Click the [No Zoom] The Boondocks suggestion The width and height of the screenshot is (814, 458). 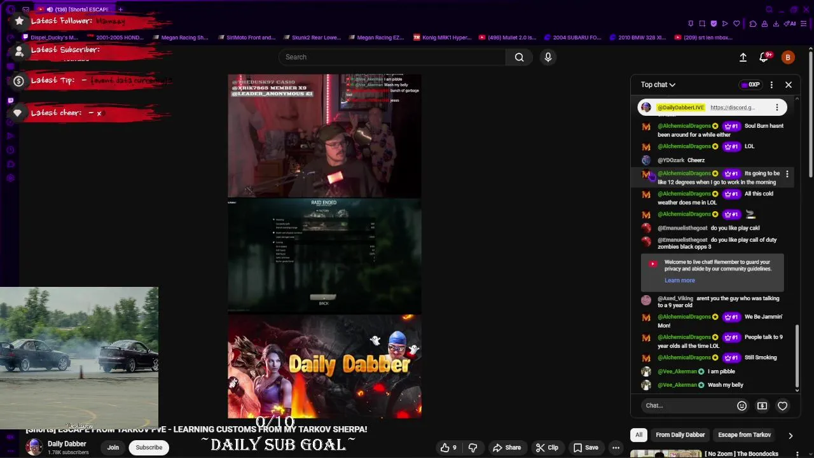[742, 454]
